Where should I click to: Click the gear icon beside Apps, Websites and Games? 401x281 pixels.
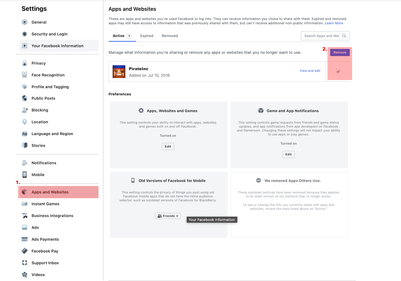pyautogui.click(x=141, y=110)
